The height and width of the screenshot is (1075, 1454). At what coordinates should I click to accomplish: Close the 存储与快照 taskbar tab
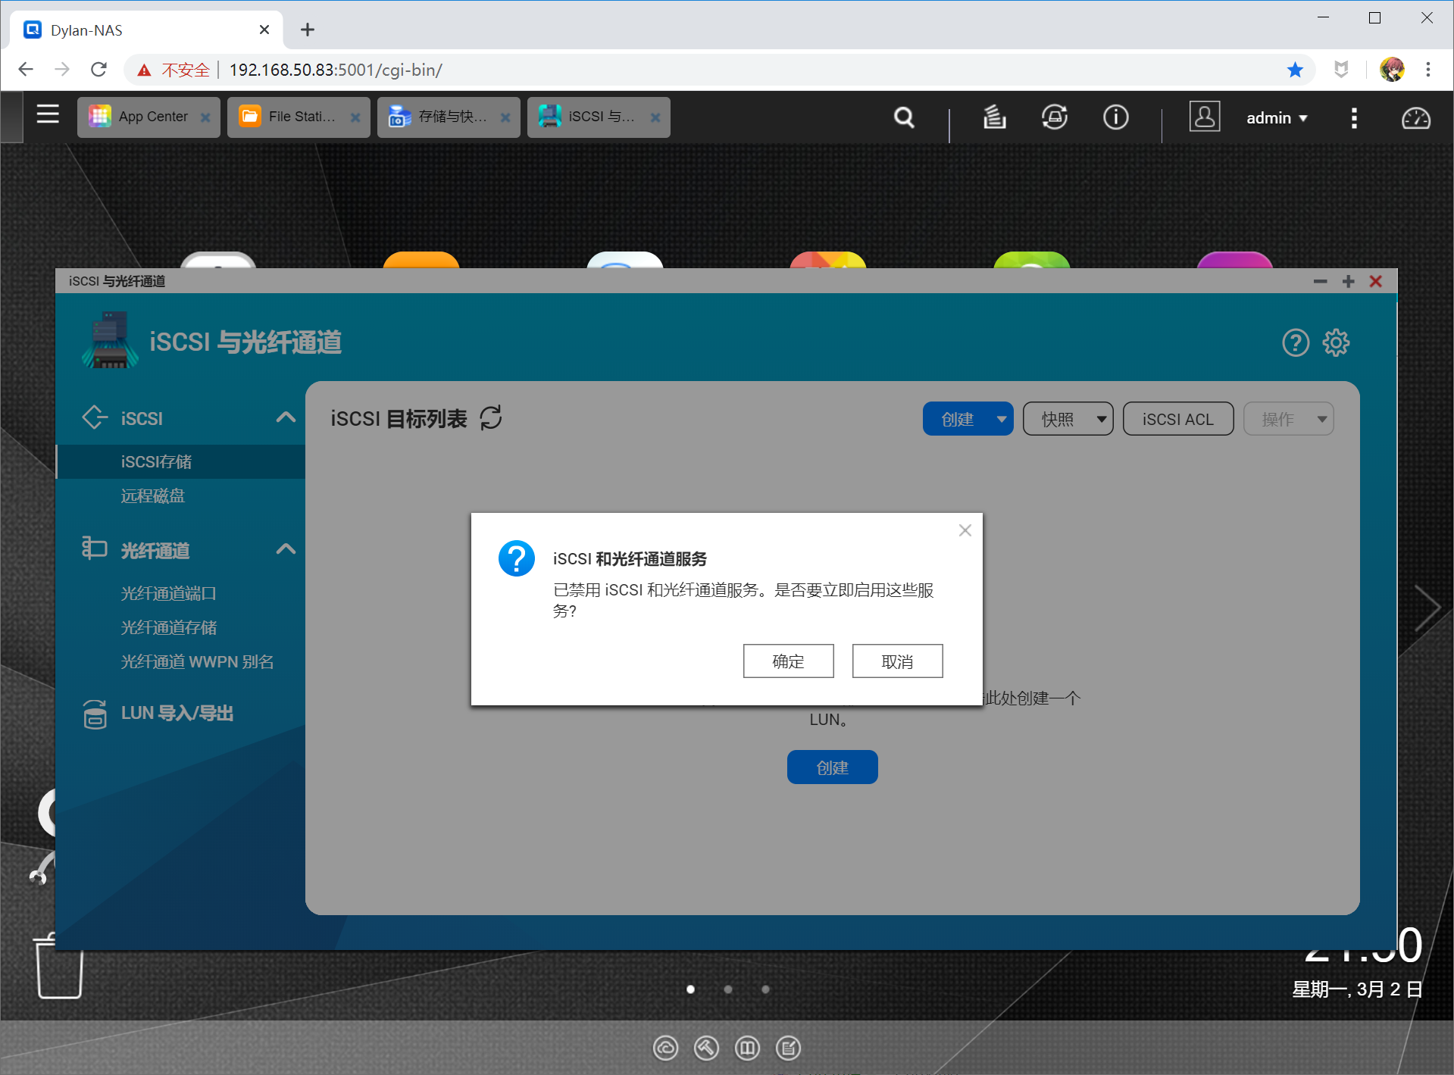click(x=505, y=117)
